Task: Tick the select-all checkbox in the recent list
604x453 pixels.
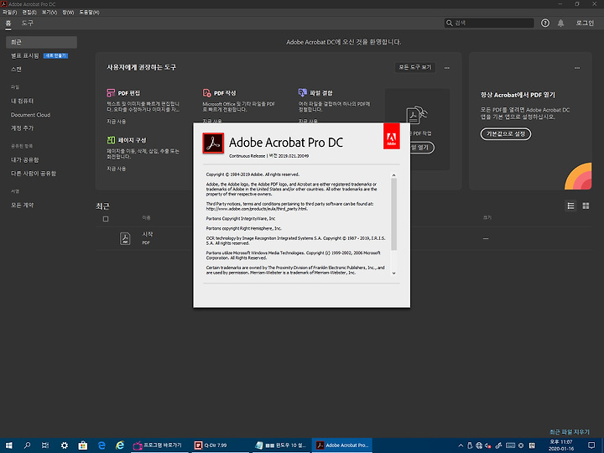Action: point(106,219)
